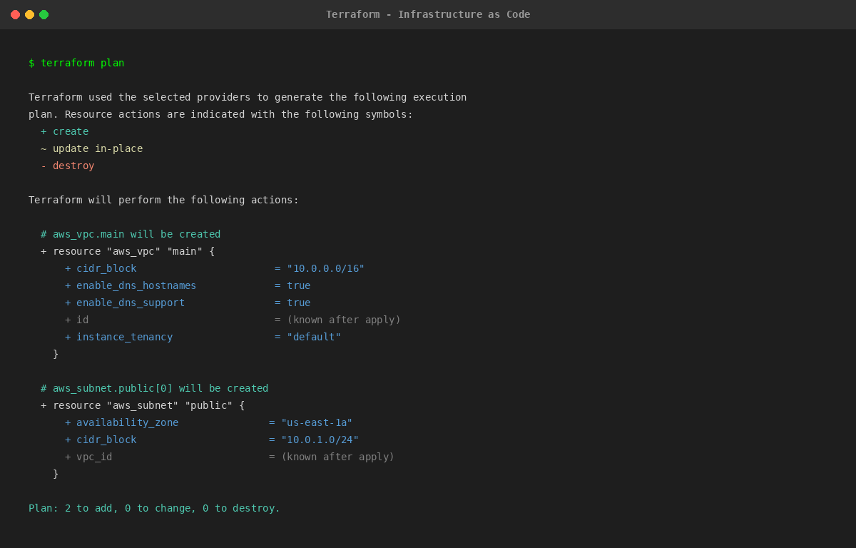Click the Terraform window title bar
The image size is (856, 548).
tap(428, 14)
